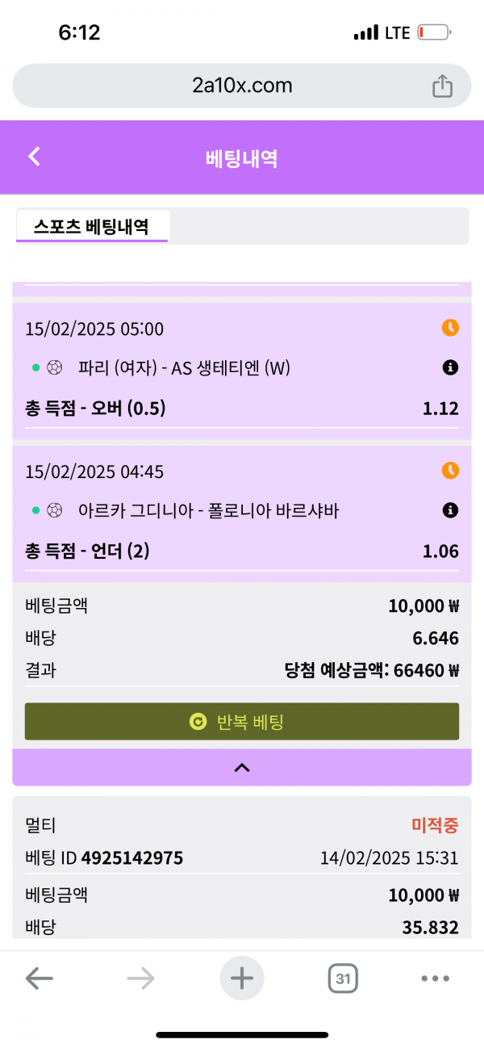Tap the back arrow in purple header
484x1048 pixels.
pyautogui.click(x=34, y=157)
